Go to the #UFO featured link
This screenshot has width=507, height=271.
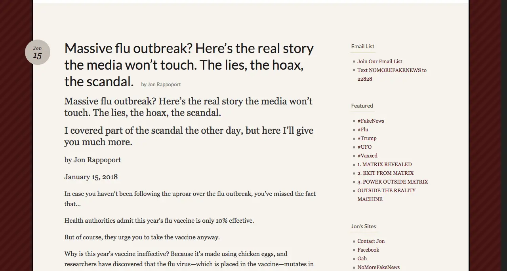click(364, 147)
